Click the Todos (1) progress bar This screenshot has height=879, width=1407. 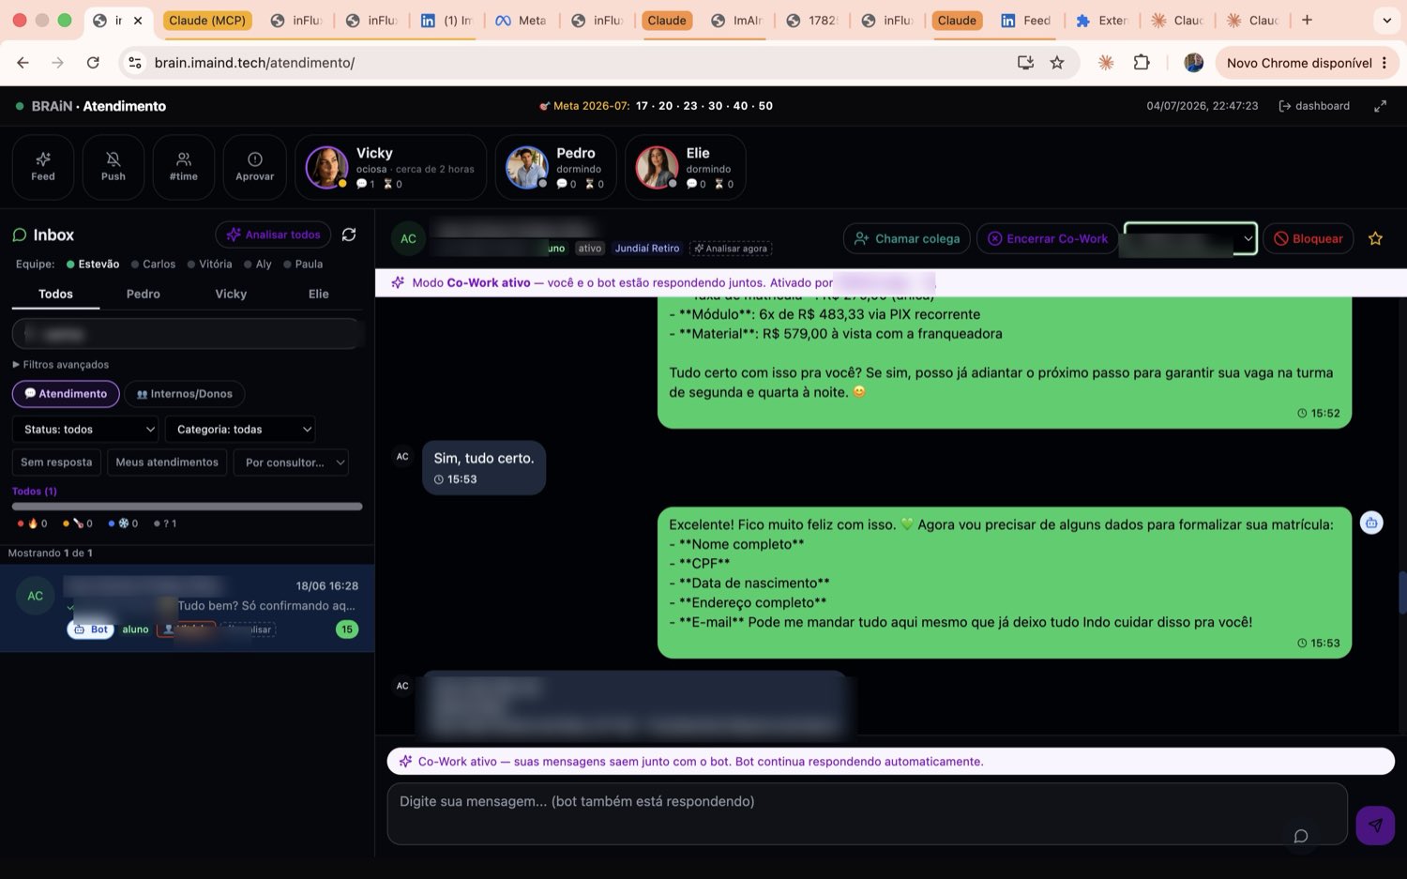(187, 507)
